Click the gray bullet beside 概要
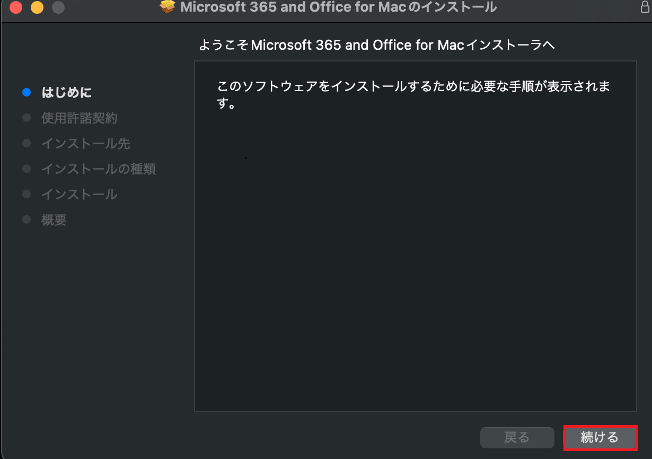Image resolution: width=652 pixels, height=459 pixels. click(27, 219)
